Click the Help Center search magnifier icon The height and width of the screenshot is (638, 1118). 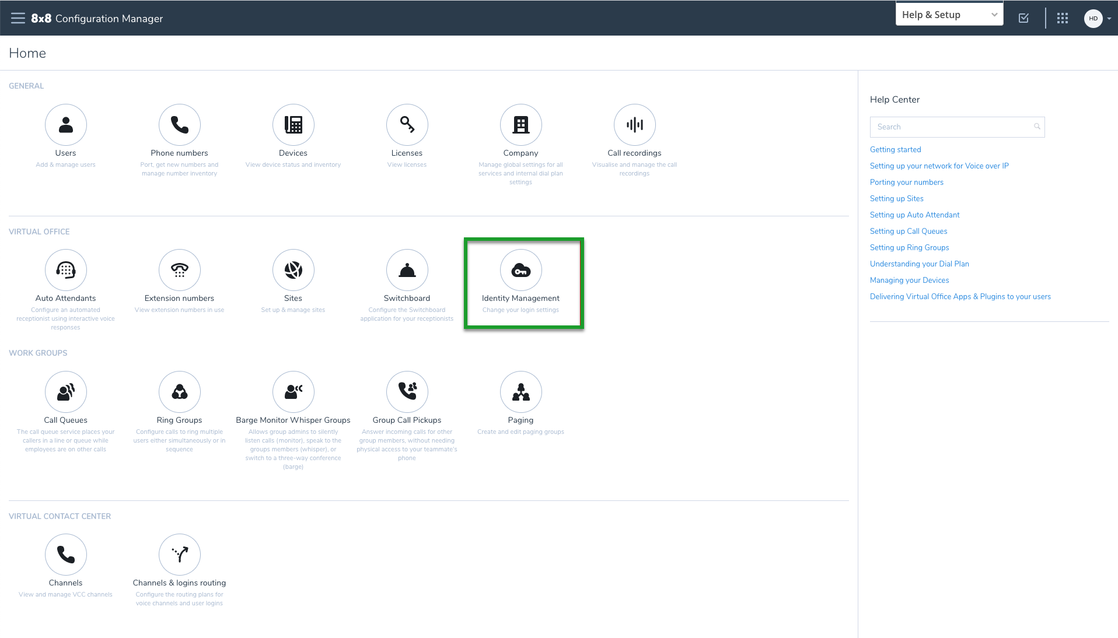pos(1037,127)
